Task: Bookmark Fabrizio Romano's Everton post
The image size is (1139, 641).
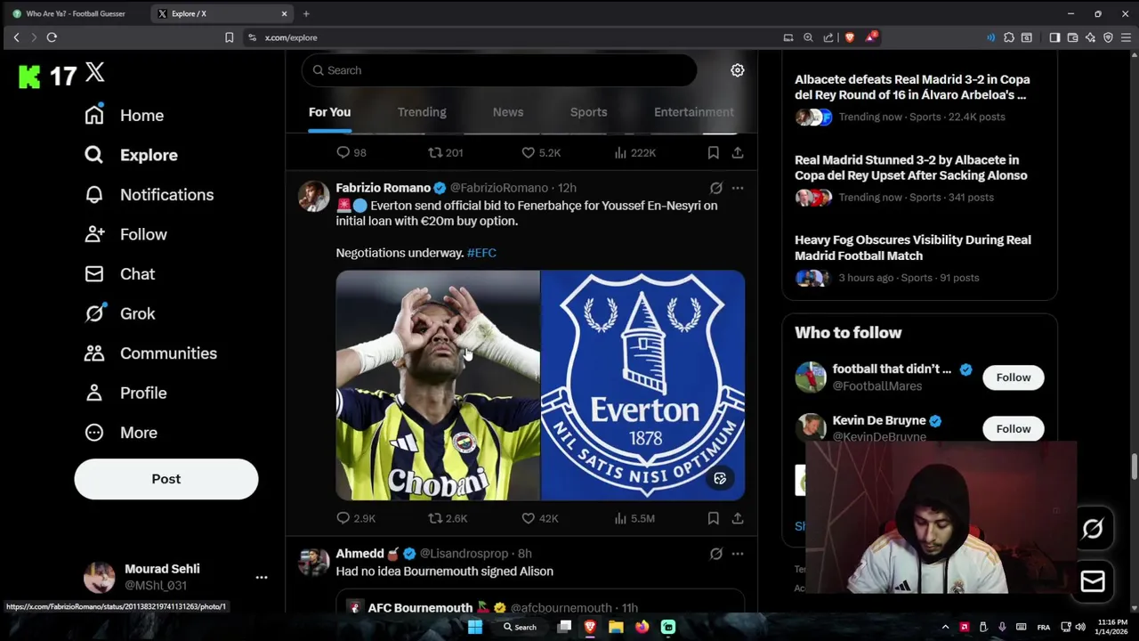Action: 713,518
